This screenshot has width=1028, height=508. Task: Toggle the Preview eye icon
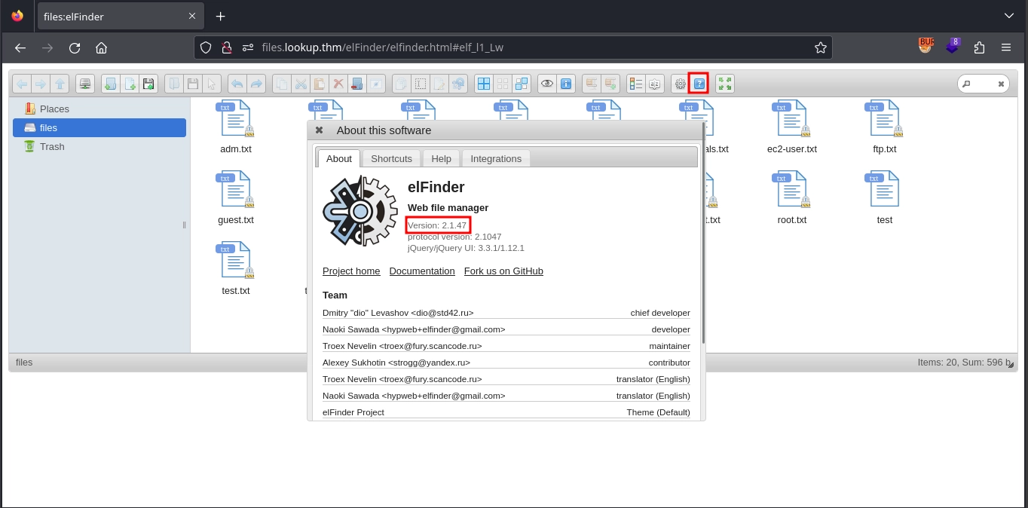[x=547, y=84]
